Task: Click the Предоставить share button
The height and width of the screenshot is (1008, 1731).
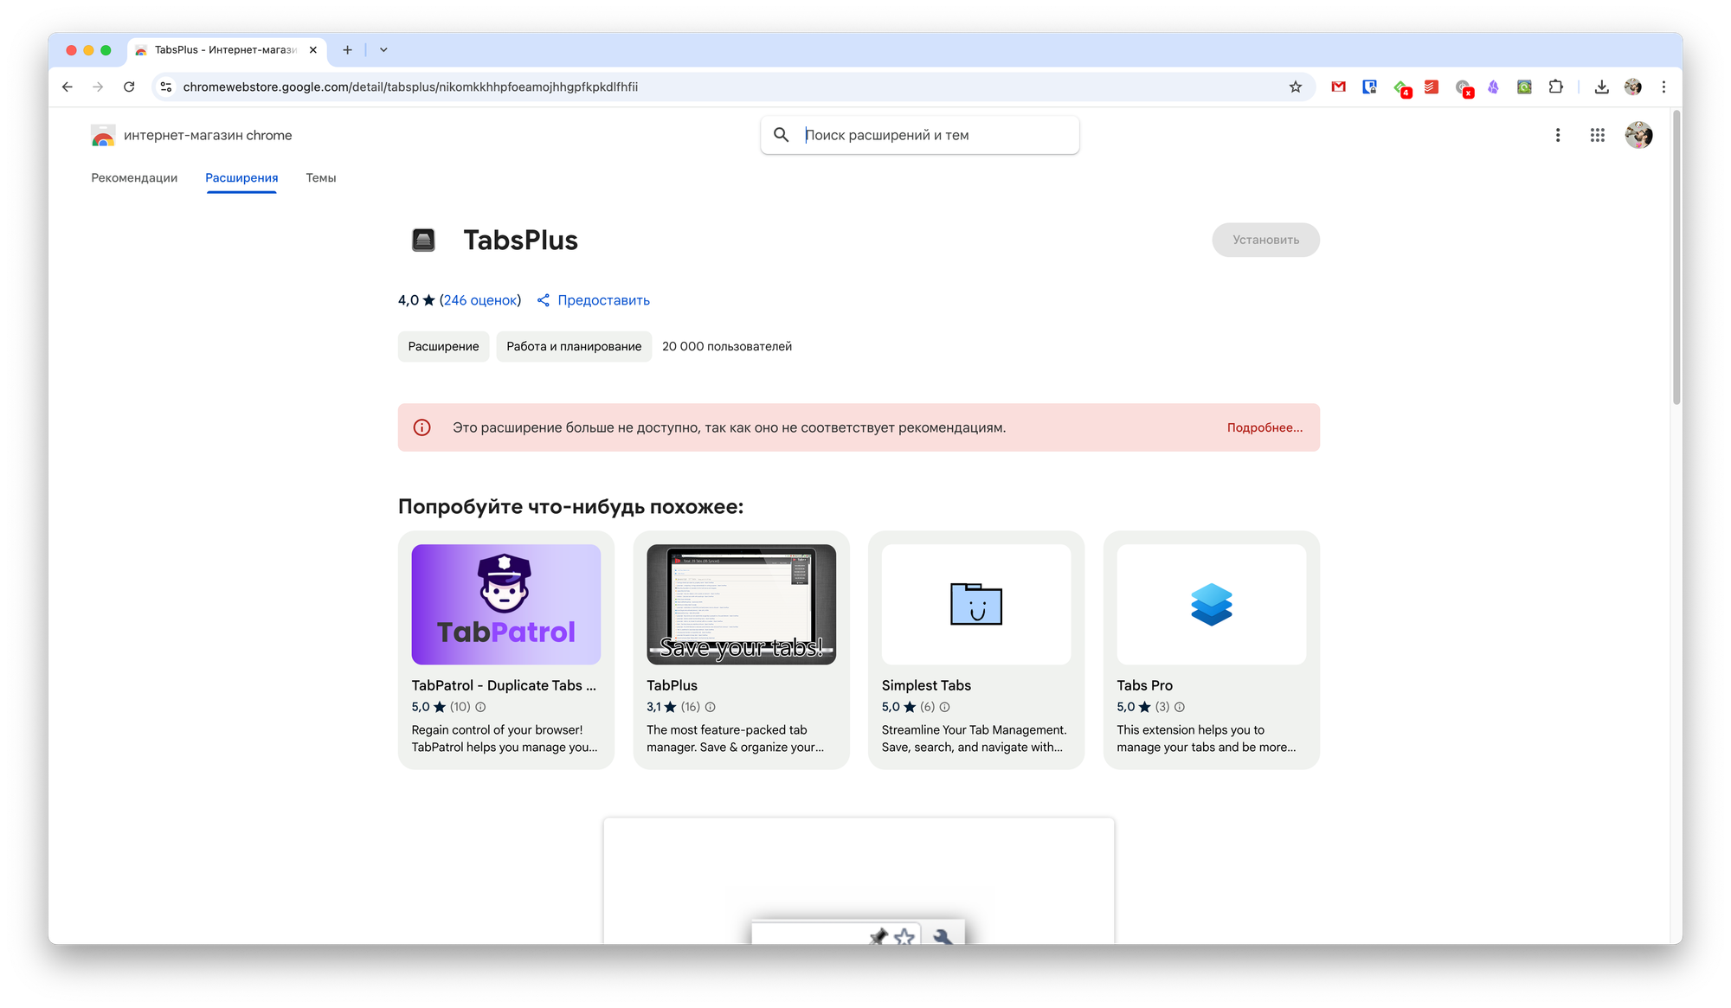Action: 593,300
